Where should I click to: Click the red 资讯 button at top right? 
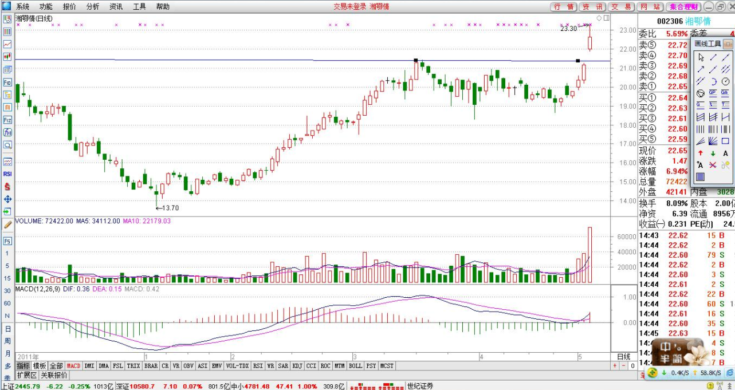coord(592,7)
